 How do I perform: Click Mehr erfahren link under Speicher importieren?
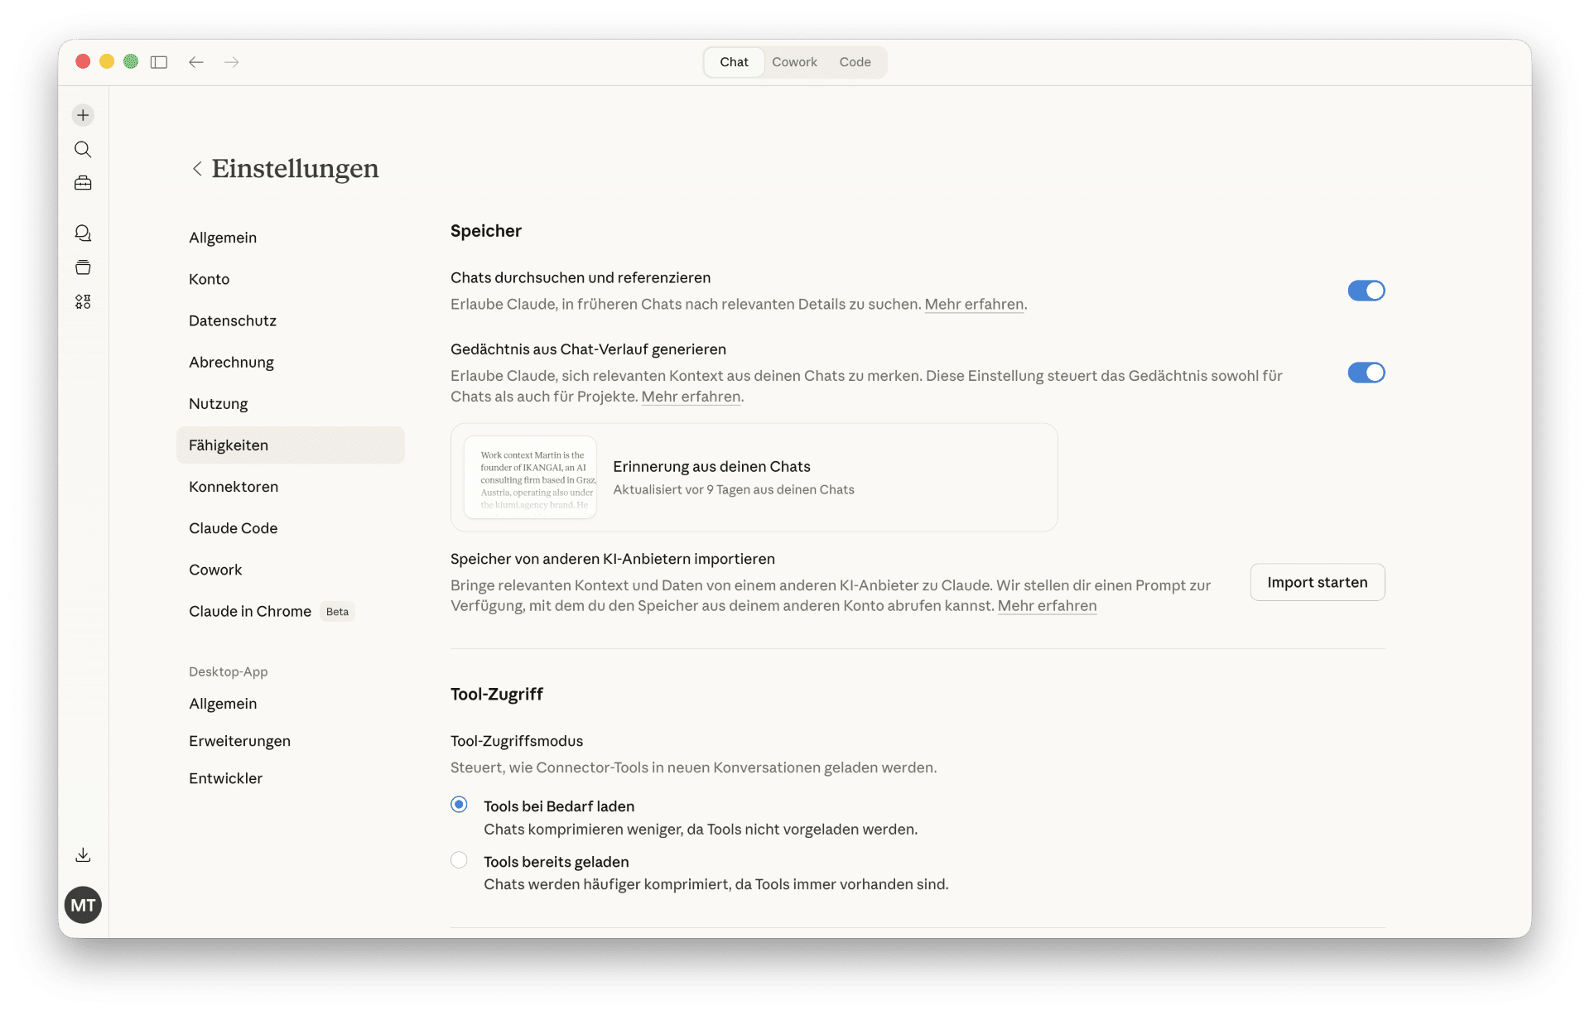click(1047, 606)
